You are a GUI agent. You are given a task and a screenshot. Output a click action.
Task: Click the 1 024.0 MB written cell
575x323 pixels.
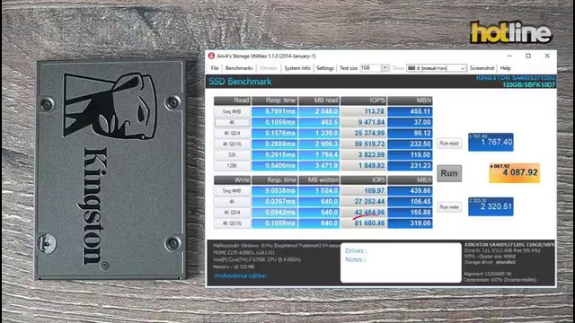point(319,191)
